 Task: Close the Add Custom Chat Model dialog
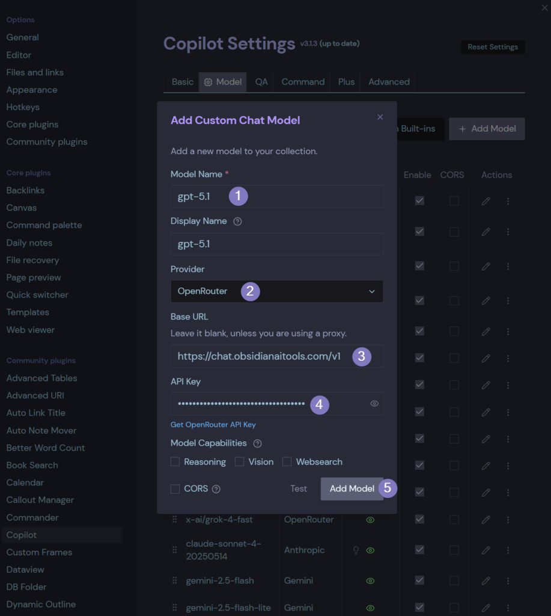380,117
